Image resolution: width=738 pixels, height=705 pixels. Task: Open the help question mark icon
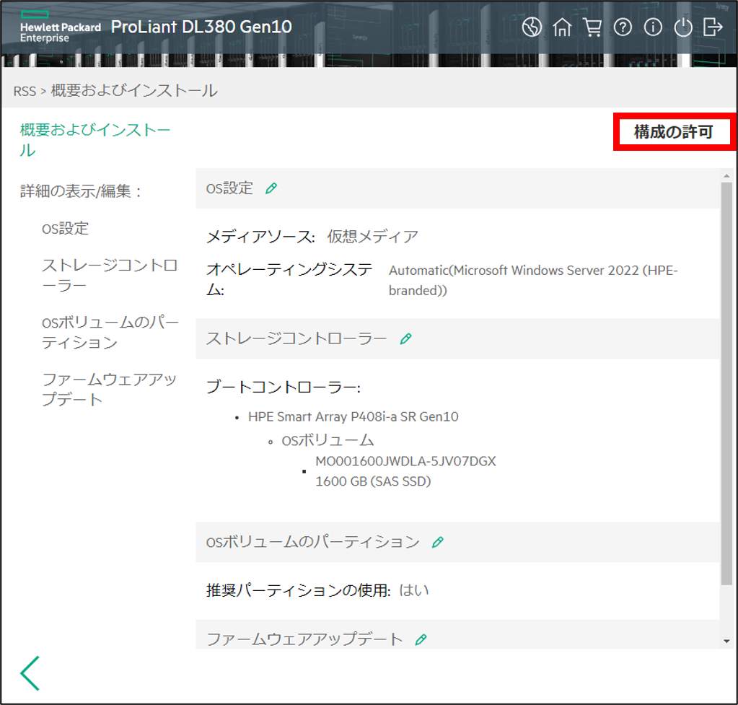pyautogui.click(x=623, y=27)
